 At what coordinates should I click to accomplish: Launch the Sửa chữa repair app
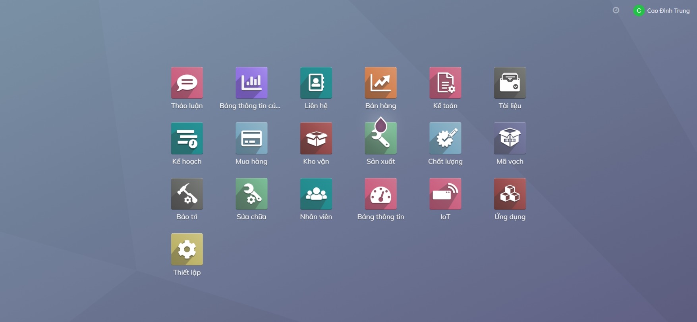251,194
